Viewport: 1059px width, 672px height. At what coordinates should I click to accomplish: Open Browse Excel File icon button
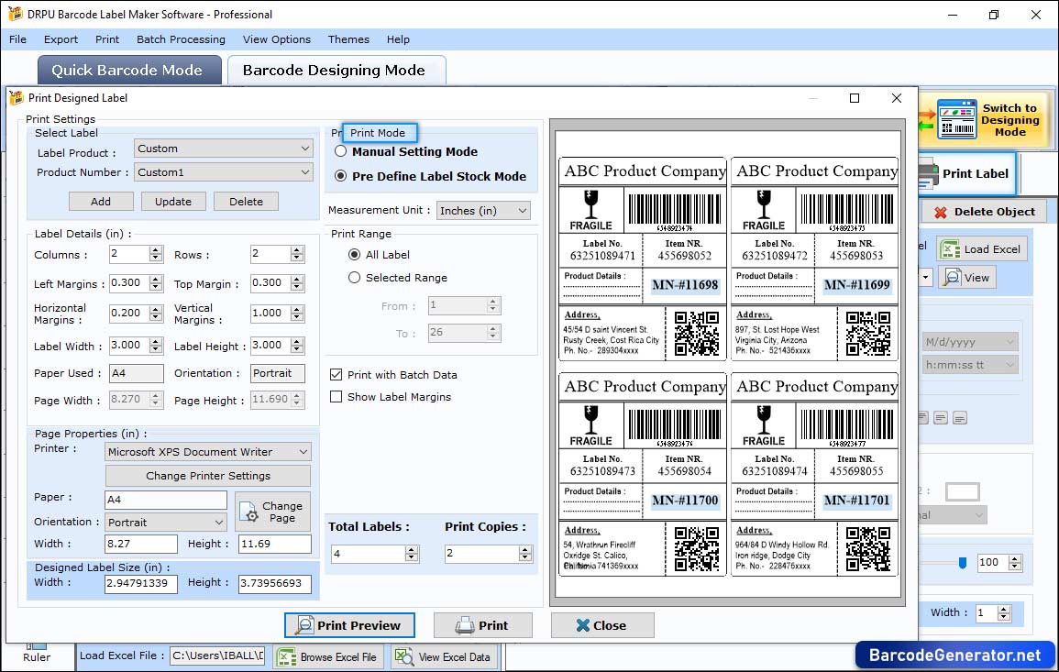pos(287,656)
